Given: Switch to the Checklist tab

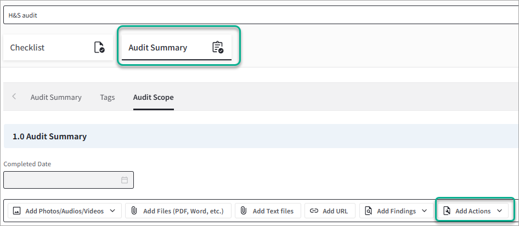Looking at the screenshot, I should 58,47.
